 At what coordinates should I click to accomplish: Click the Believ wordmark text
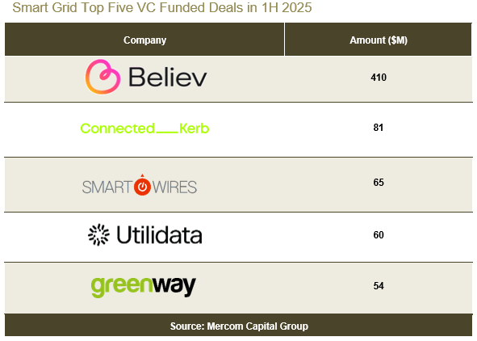[x=168, y=77]
